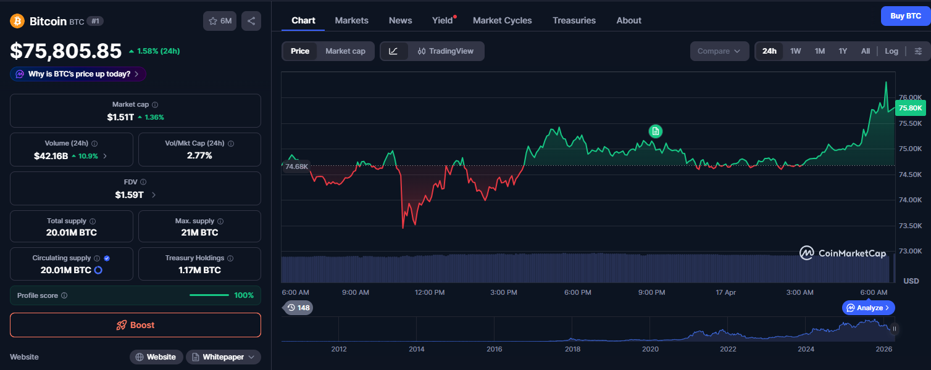Click the 21M BTC max supply value
The height and width of the screenshot is (370, 931).
coord(199,233)
